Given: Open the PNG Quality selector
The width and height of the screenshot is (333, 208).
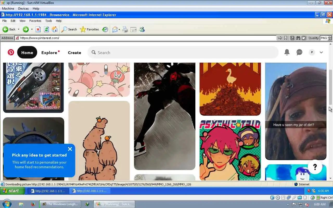Looking at the screenshot, I should click(326, 38).
